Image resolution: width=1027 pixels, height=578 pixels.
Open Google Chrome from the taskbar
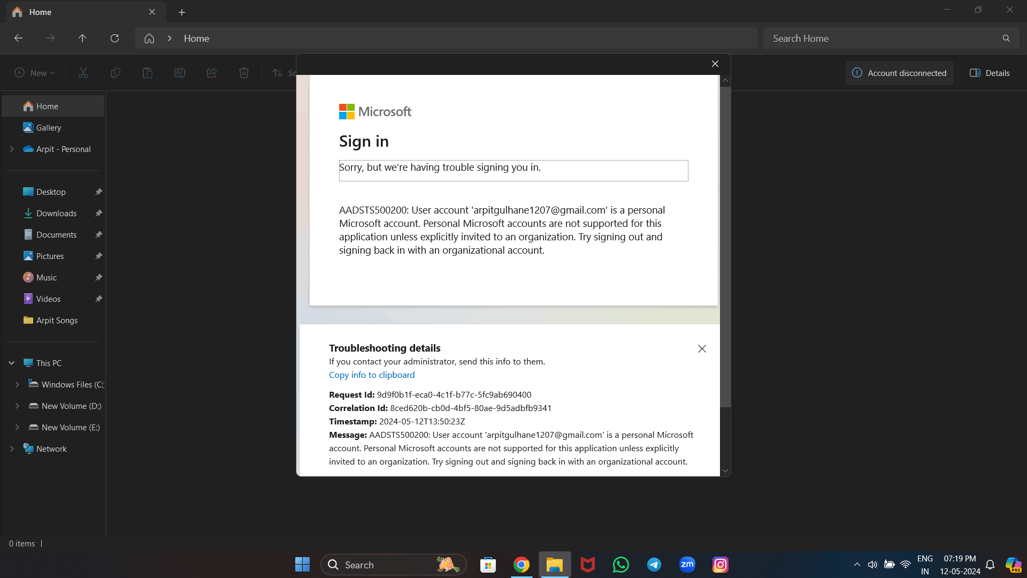pyautogui.click(x=522, y=564)
